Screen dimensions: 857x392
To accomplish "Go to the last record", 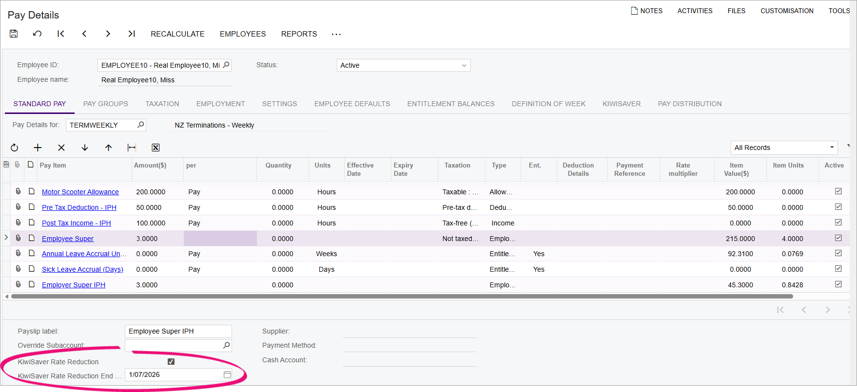I will 131,34.
